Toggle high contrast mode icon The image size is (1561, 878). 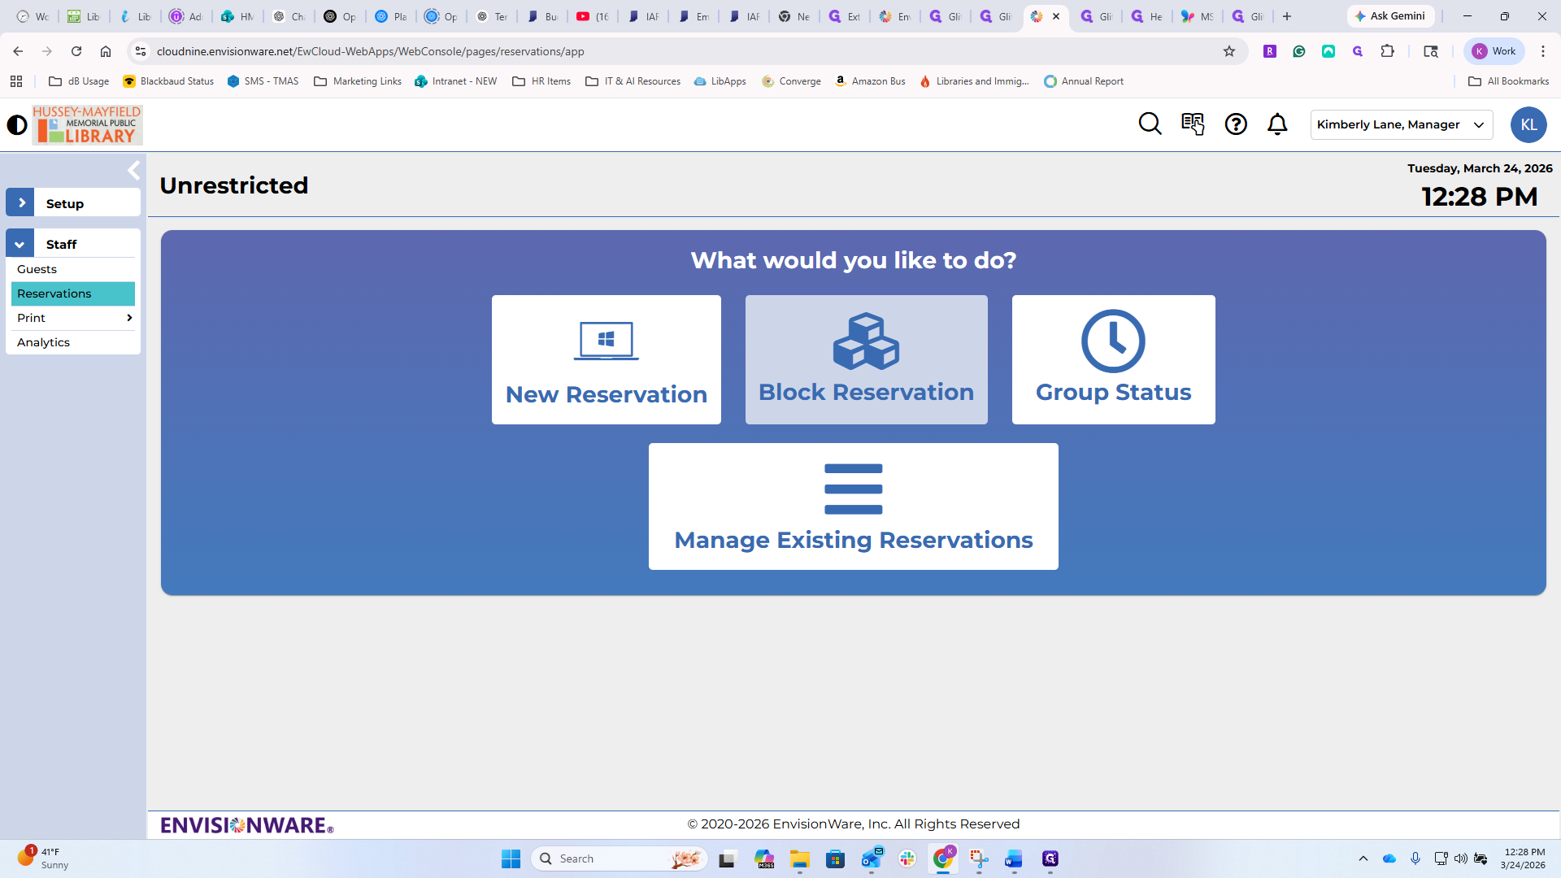(x=16, y=124)
